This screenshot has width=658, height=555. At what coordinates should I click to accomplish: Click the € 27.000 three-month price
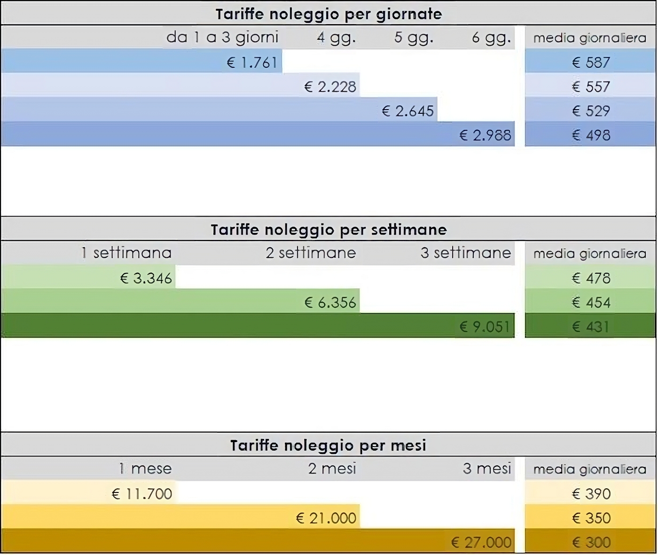[481, 543]
